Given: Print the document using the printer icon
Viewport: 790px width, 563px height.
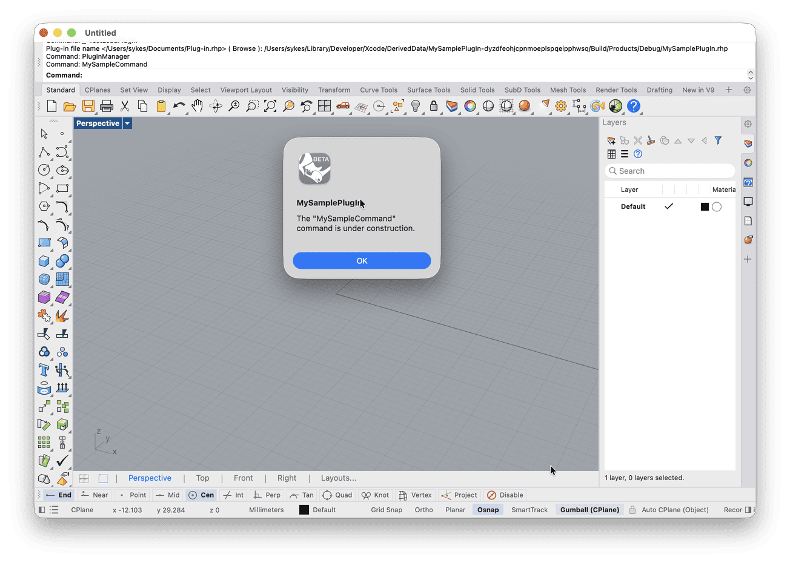Looking at the screenshot, I should pos(107,107).
